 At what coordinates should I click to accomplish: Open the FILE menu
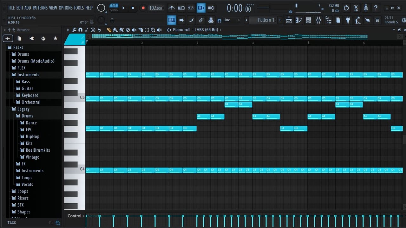[x=12, y=8]
